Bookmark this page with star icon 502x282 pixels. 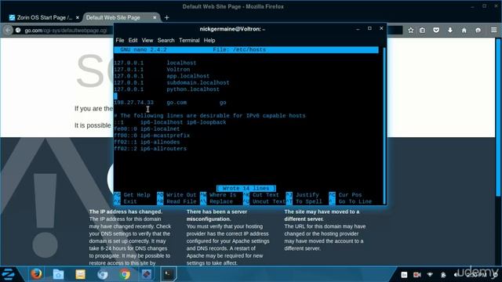[411, 30]
